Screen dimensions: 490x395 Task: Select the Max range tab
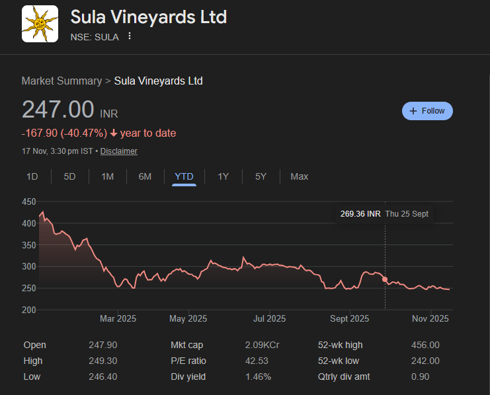click(x=299, y=176)
